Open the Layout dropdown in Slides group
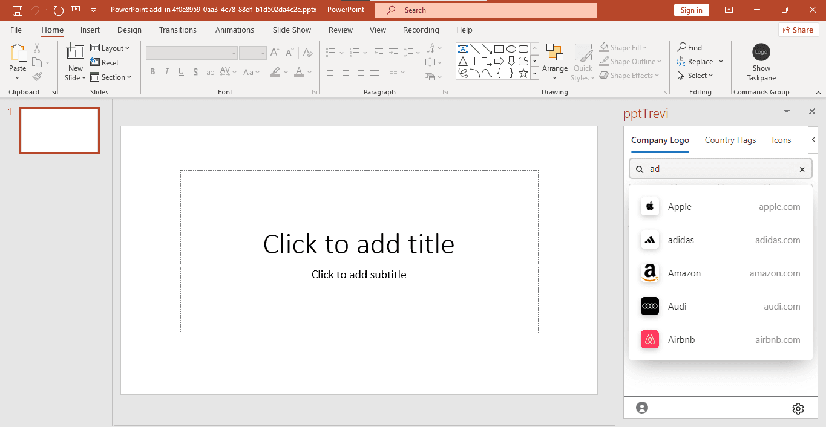This screenshot has width=826, height=427. coord(111,48)
